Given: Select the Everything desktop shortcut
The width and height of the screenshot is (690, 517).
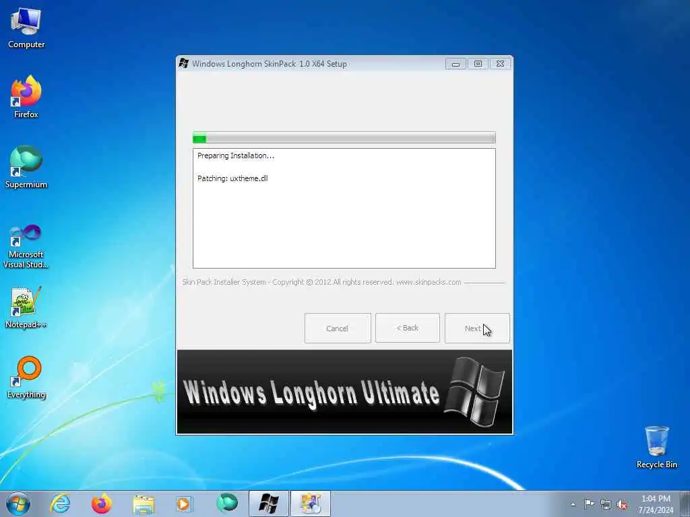Looking at the screenshot, I should (26, 377).
